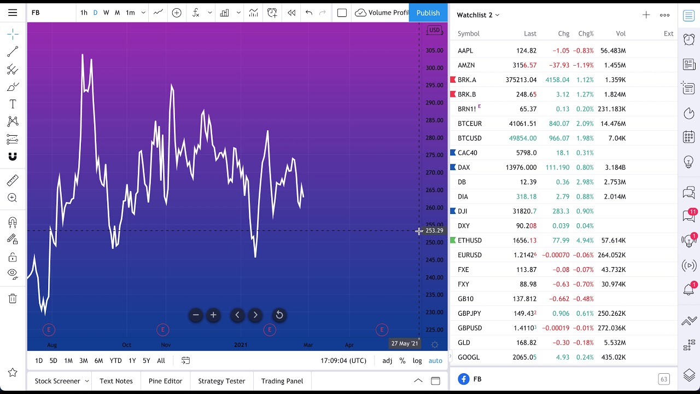The width and height of the screenshot is (700, 394).
Task: Select the ruler measure tool
Action: (13, 180)
